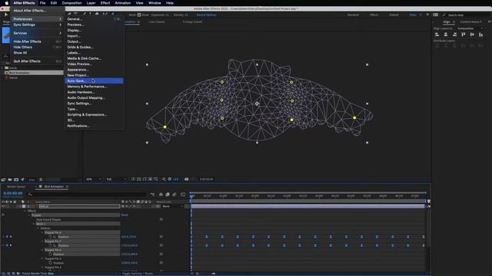This screenshot has height=276, width=492.
Task: Take Snapshot with viewer camera icon
Action: (186, 179)
